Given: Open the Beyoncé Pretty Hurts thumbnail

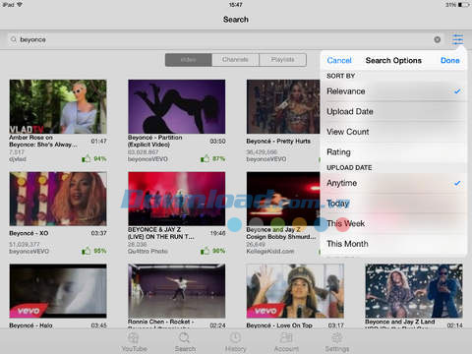Looking at the screenshot, I should [x=283, y=106].
